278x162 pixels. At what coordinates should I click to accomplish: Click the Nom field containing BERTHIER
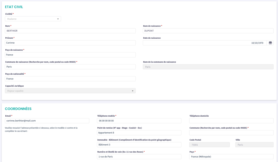click(70, 31)
